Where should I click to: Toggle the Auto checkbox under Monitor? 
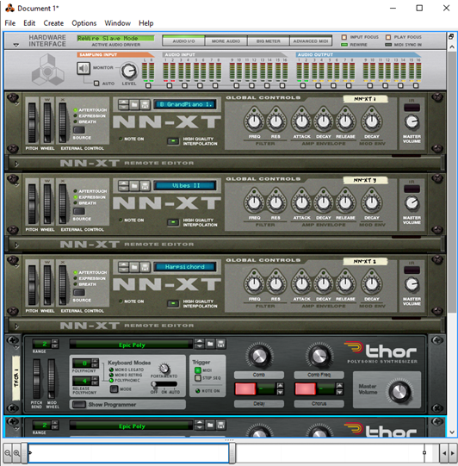(96, 84)
